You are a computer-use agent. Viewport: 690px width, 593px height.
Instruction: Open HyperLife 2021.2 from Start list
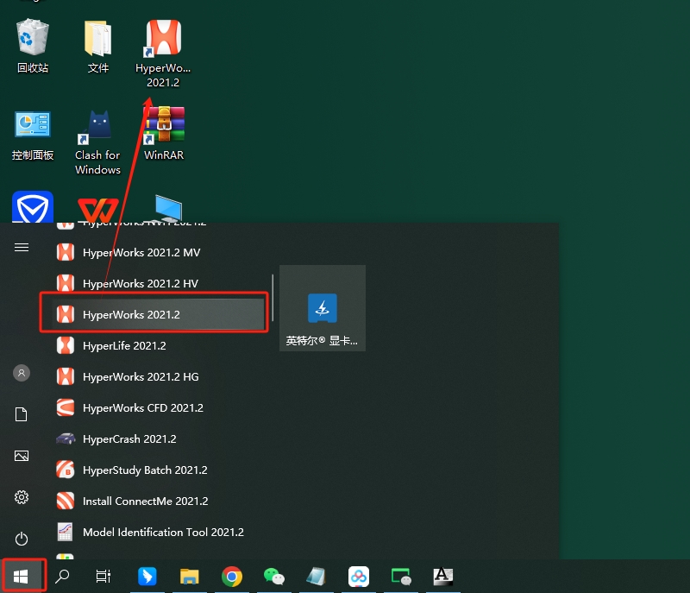[160, 345]
